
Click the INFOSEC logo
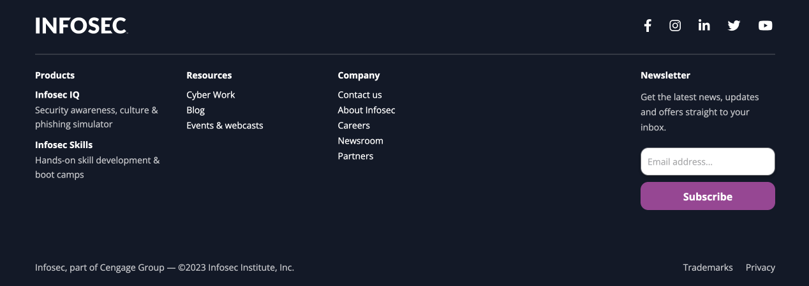(82, 26)
